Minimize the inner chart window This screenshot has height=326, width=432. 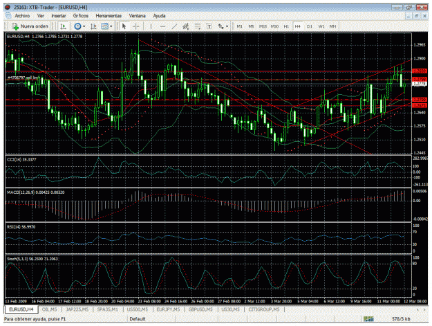pos(409,16)
